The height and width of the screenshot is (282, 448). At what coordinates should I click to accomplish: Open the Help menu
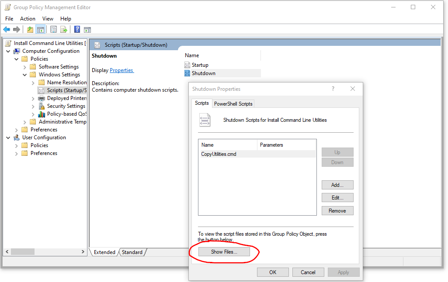pos(66,18)
